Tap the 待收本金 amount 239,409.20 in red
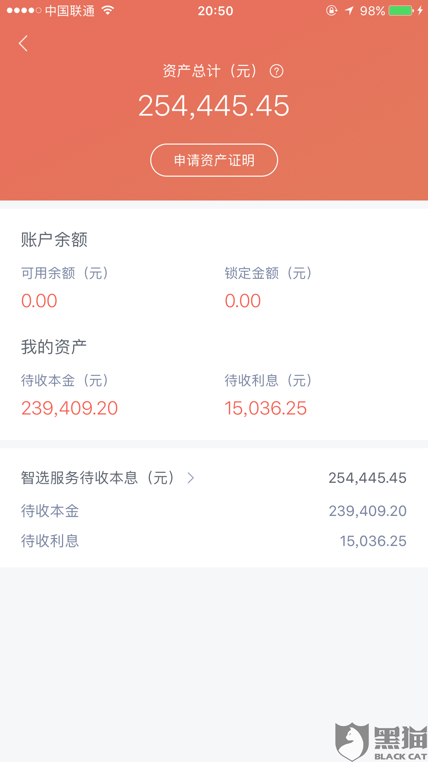428x762 pixels. (x=70, y=408)
